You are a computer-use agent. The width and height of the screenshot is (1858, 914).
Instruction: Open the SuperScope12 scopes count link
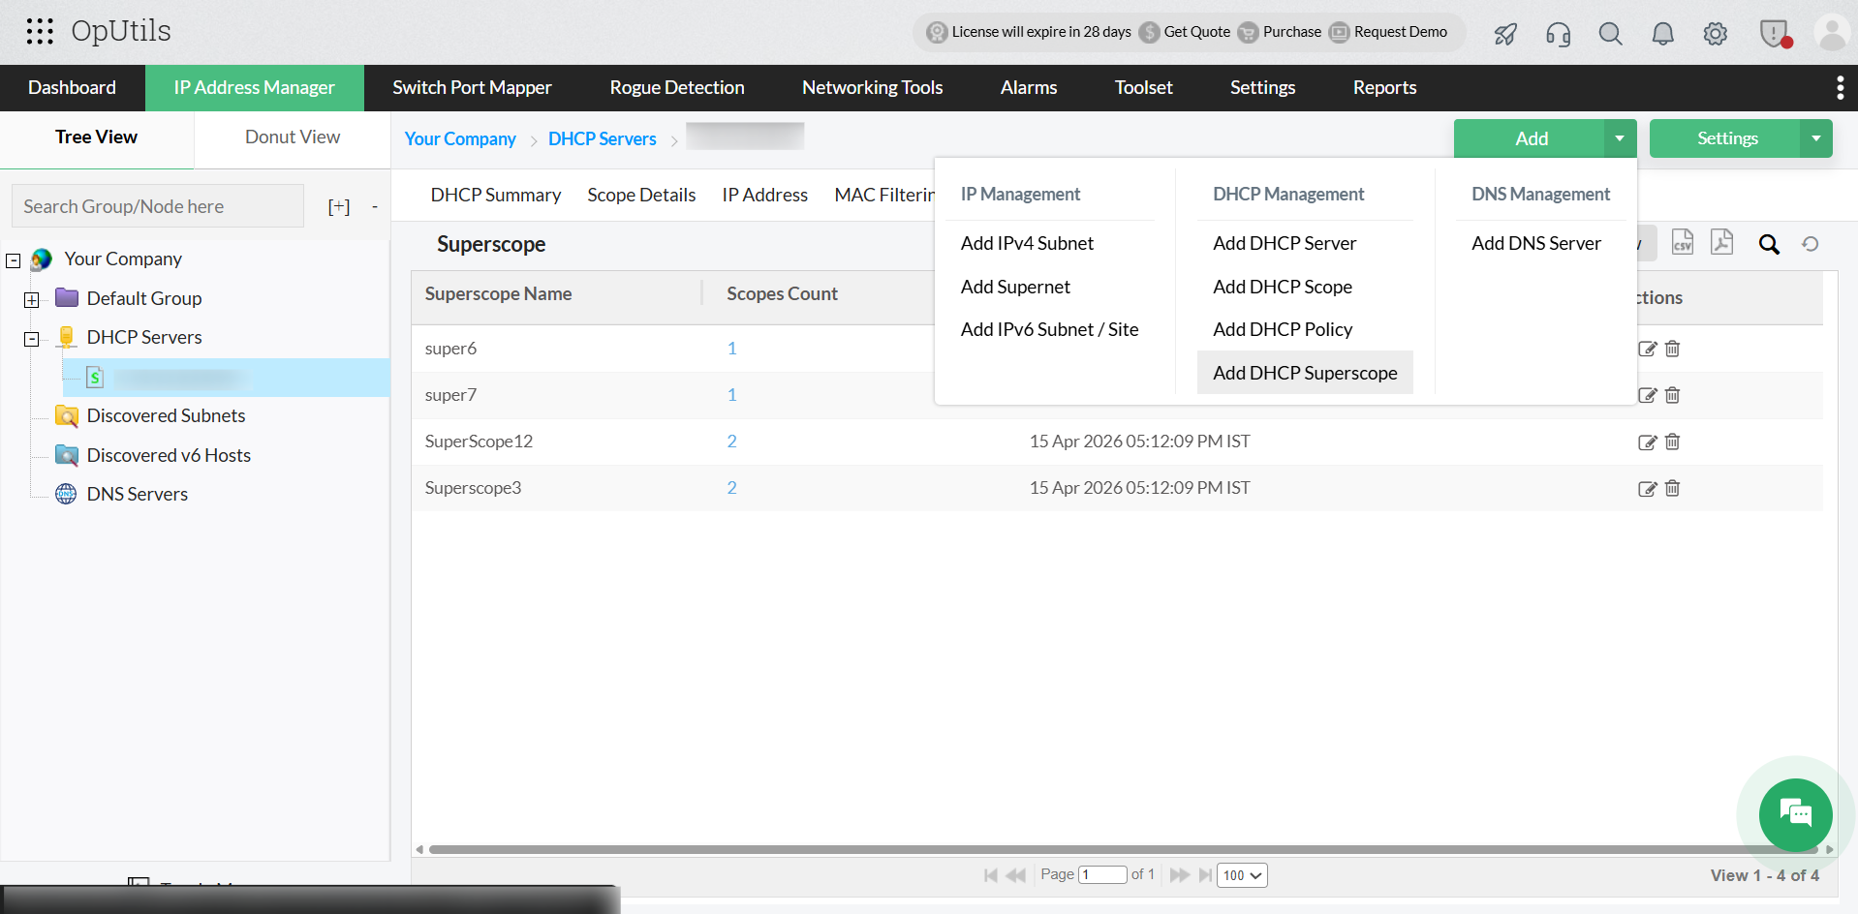coord(731,441)
